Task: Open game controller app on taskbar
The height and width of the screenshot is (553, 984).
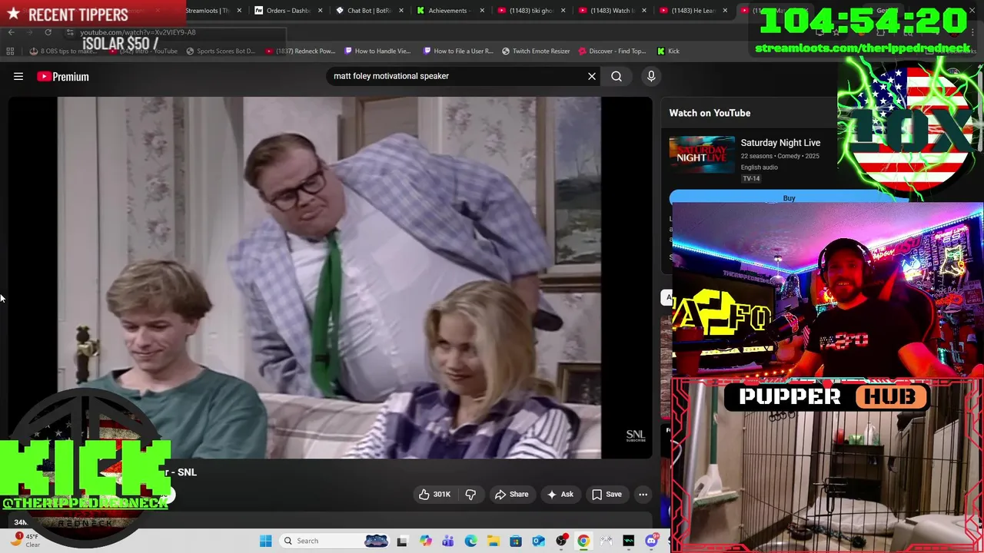Action: tap(607, 541)
